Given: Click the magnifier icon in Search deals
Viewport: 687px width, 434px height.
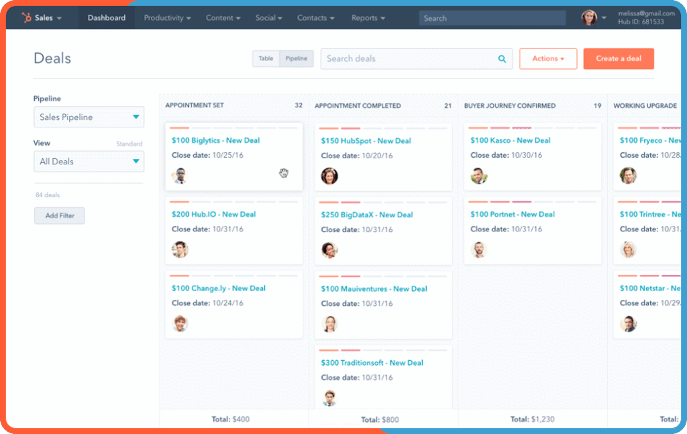Looking at the screenshot, I should pos(502,58).
